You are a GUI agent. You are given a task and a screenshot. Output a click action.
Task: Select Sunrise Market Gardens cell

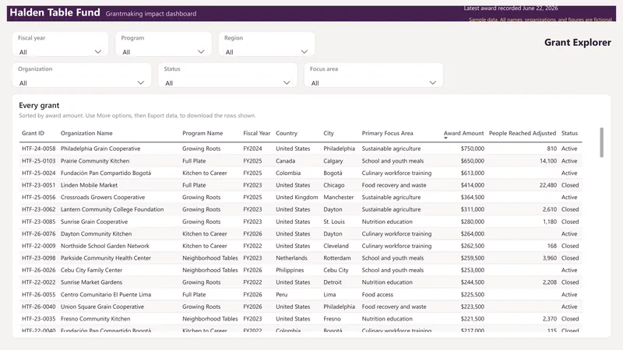(91, 282)
